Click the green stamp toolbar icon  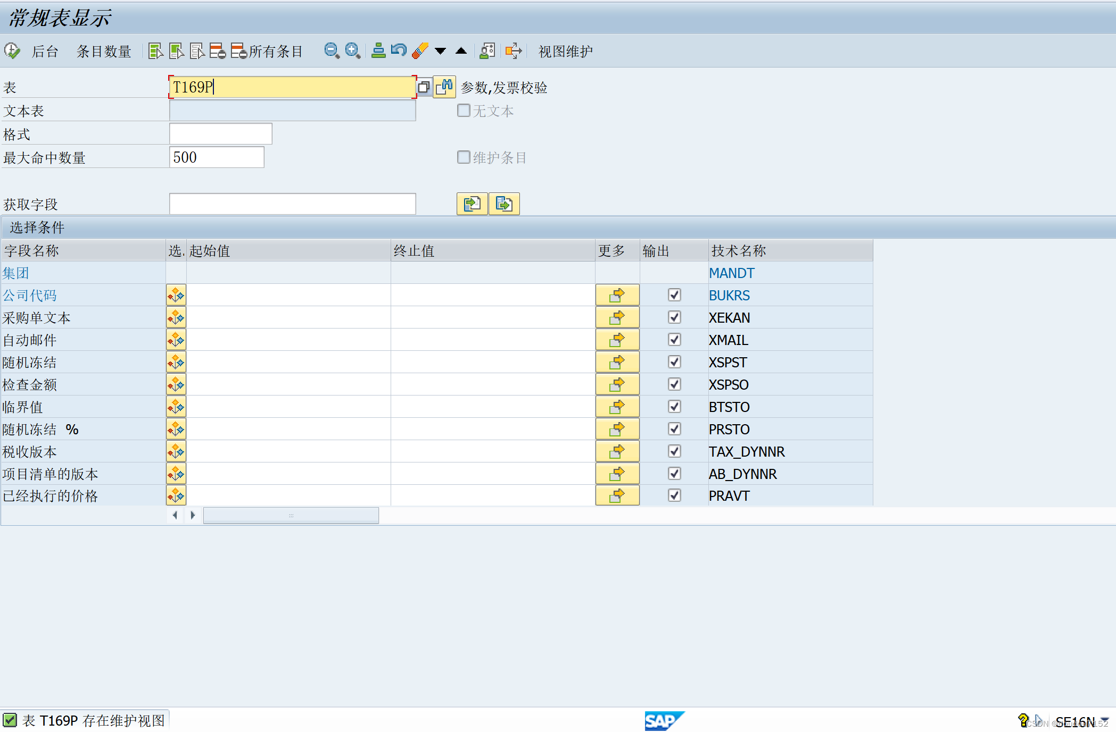(x=378, y=51)
